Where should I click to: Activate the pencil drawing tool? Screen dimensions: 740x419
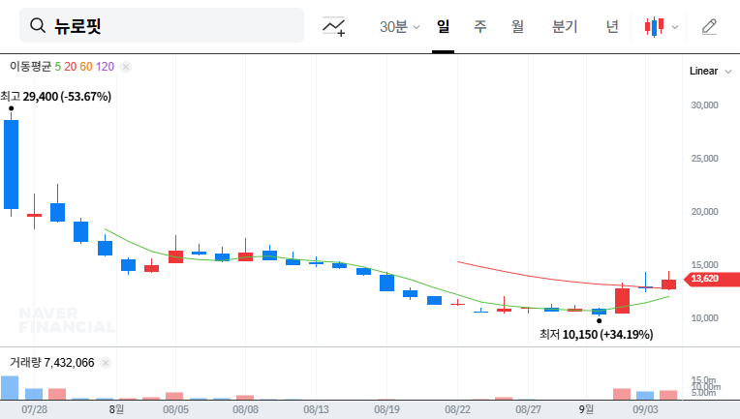(x=709, y=27)
